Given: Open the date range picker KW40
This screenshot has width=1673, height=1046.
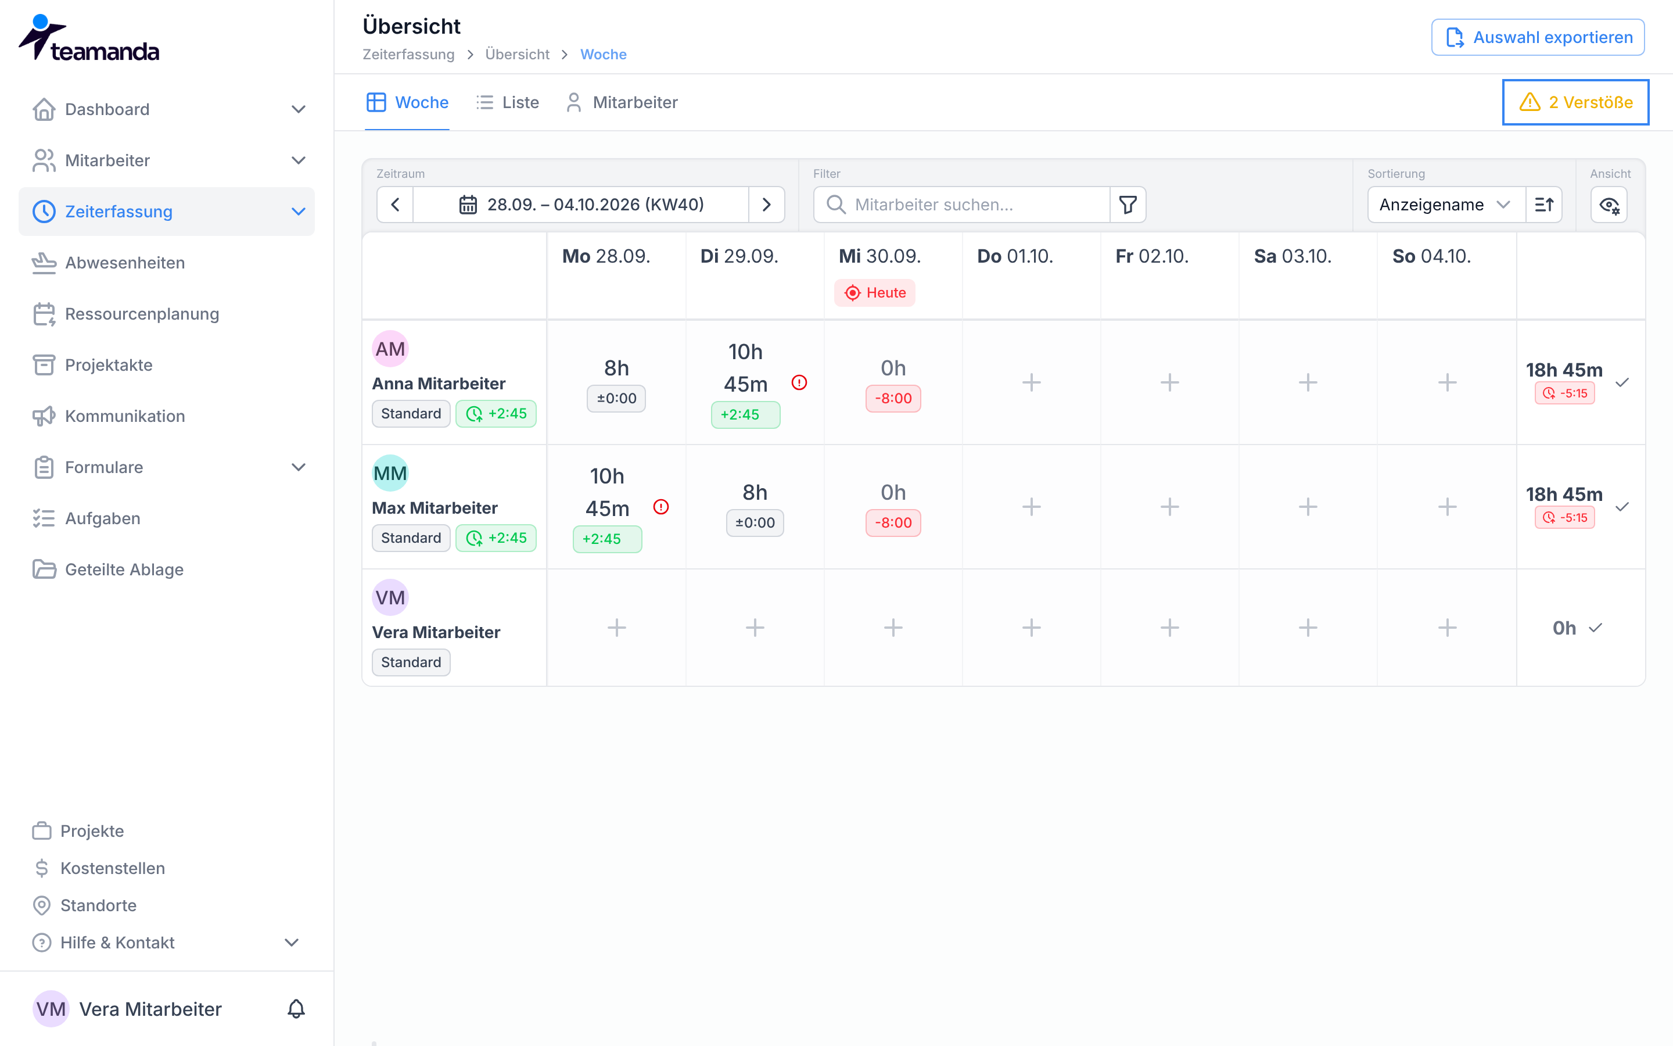Looking at the screenshot, I should (x=581, y=205).
